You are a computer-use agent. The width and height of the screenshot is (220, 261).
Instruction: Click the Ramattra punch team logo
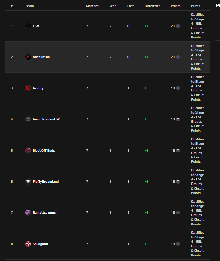[28, 212]
